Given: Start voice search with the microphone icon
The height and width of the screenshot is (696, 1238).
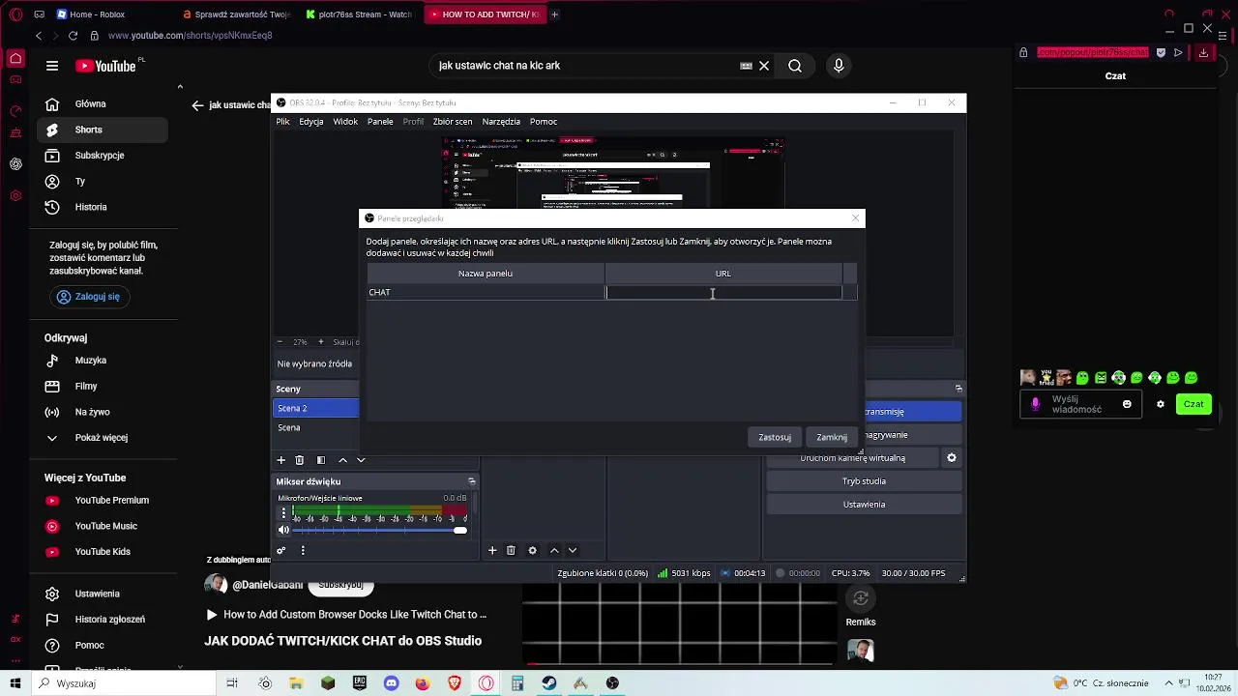Looking at the screenshot, I should coord(839,66).
